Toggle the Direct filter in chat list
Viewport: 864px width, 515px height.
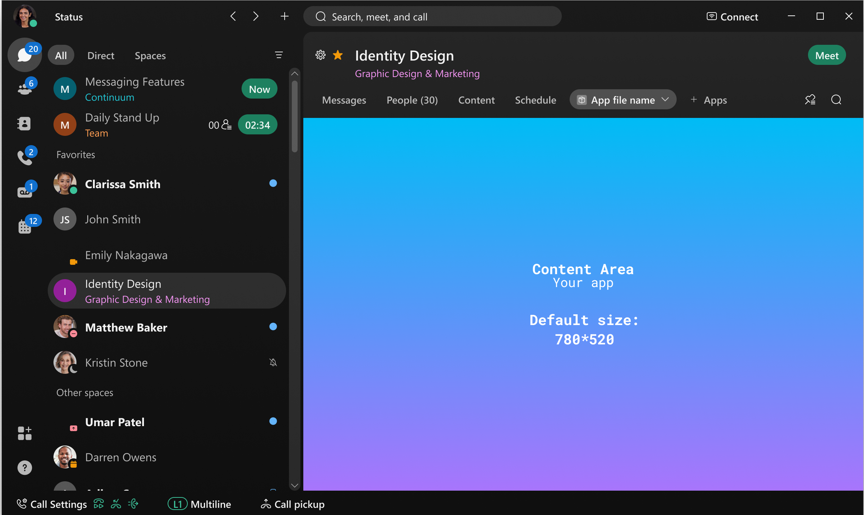(99, 55)
